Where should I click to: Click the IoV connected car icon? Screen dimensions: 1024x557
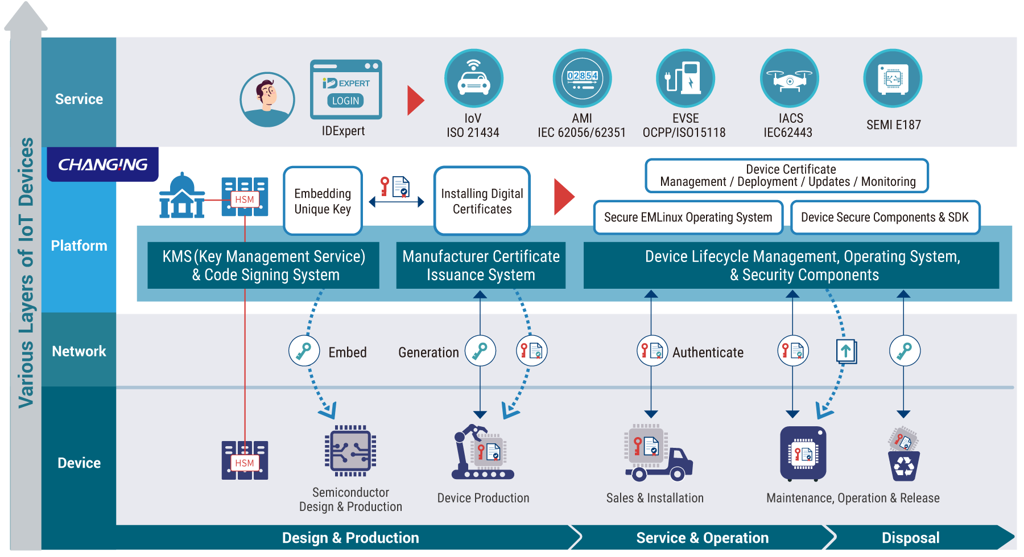[473, 78]
